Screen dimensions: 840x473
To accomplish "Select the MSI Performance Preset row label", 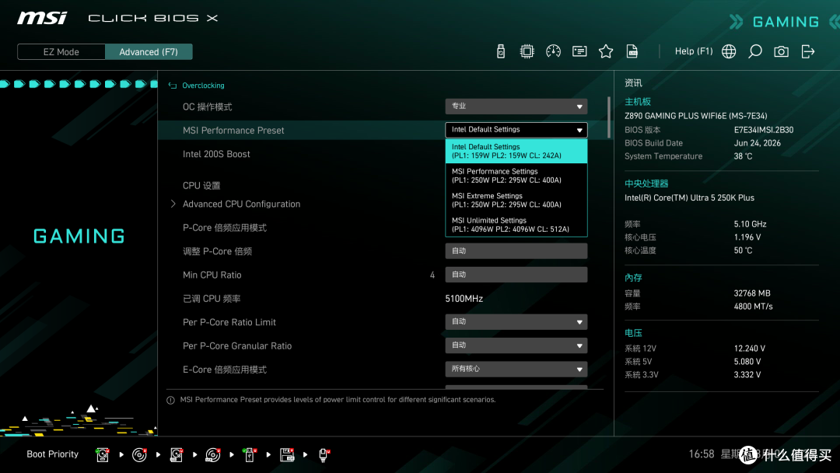I will coord(233,130).
